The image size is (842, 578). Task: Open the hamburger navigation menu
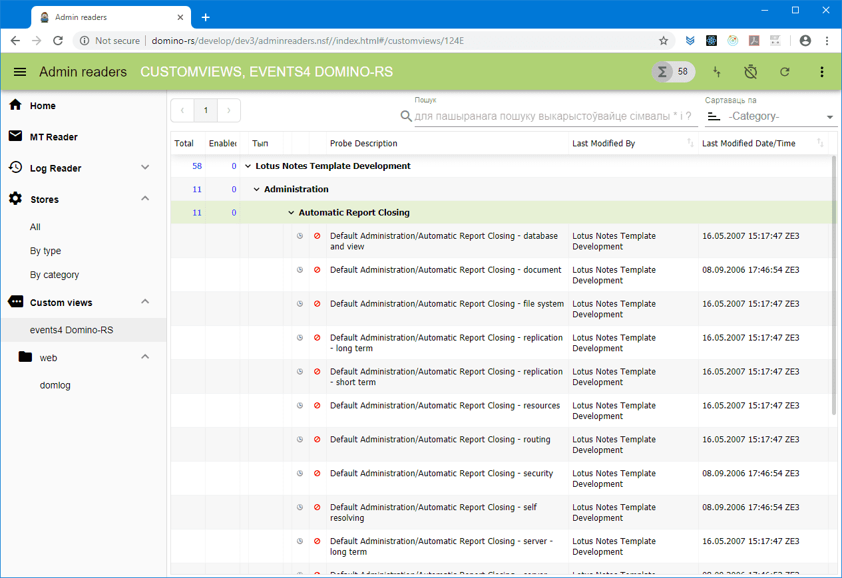[x=20, y=72]
